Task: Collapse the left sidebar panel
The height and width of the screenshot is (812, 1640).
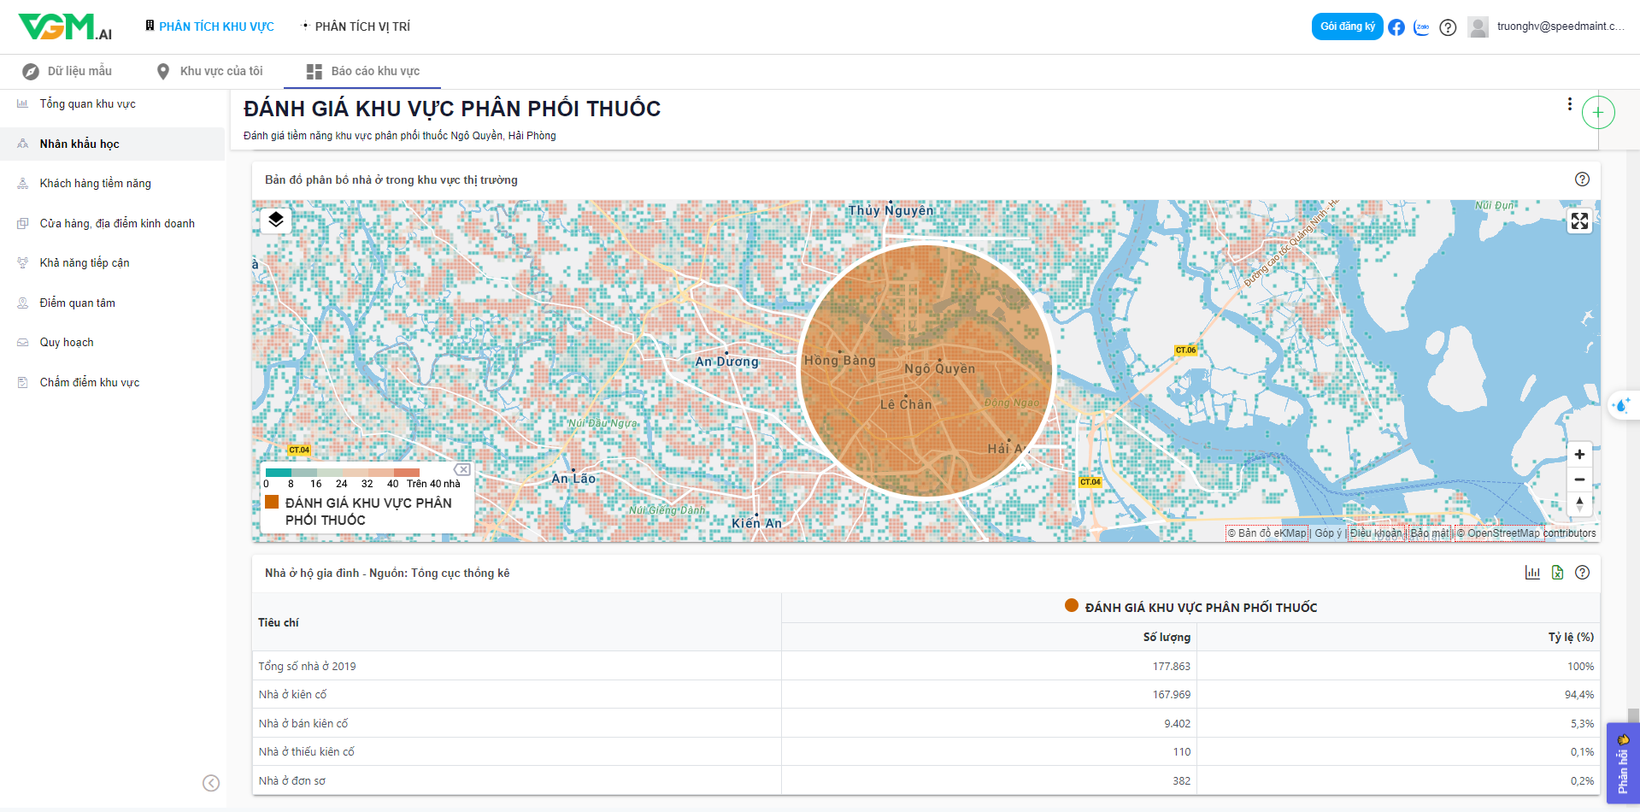Action: (211, 783)
